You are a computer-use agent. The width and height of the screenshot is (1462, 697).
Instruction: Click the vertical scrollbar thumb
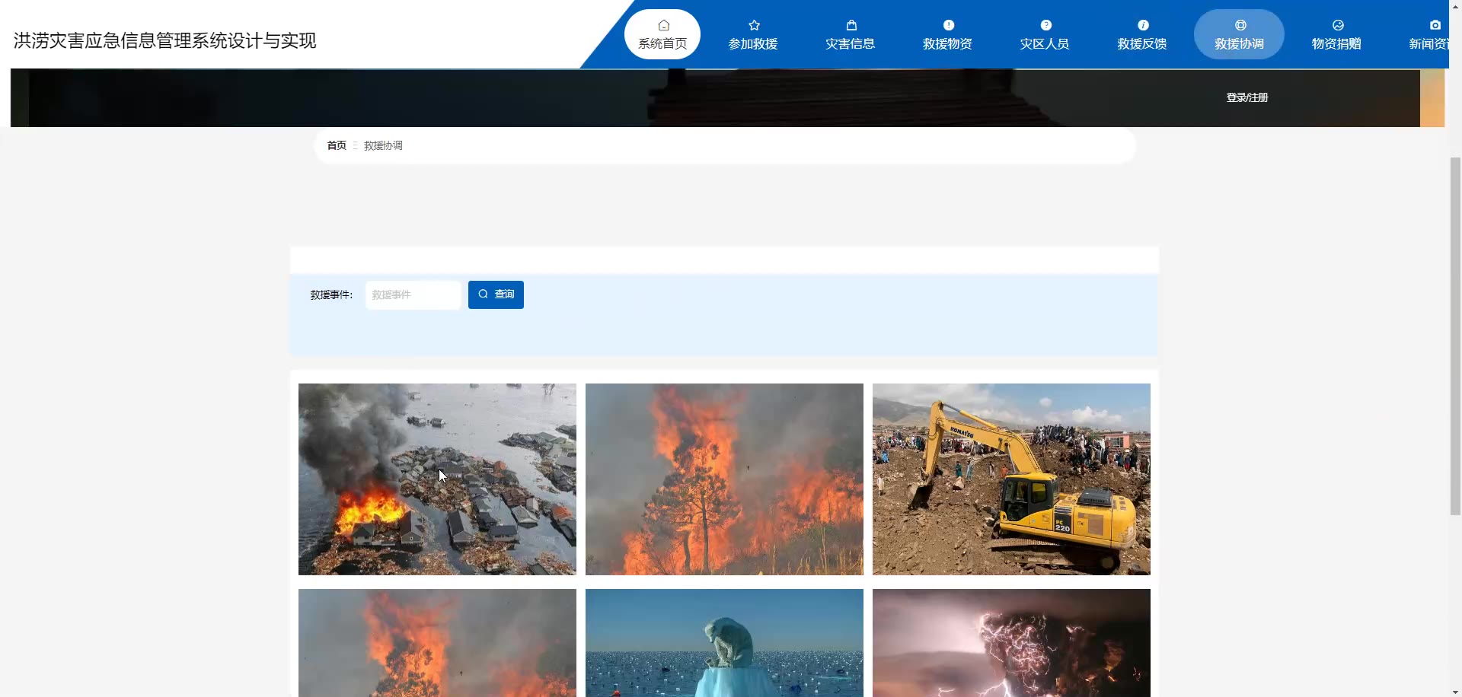[1455, 336]
